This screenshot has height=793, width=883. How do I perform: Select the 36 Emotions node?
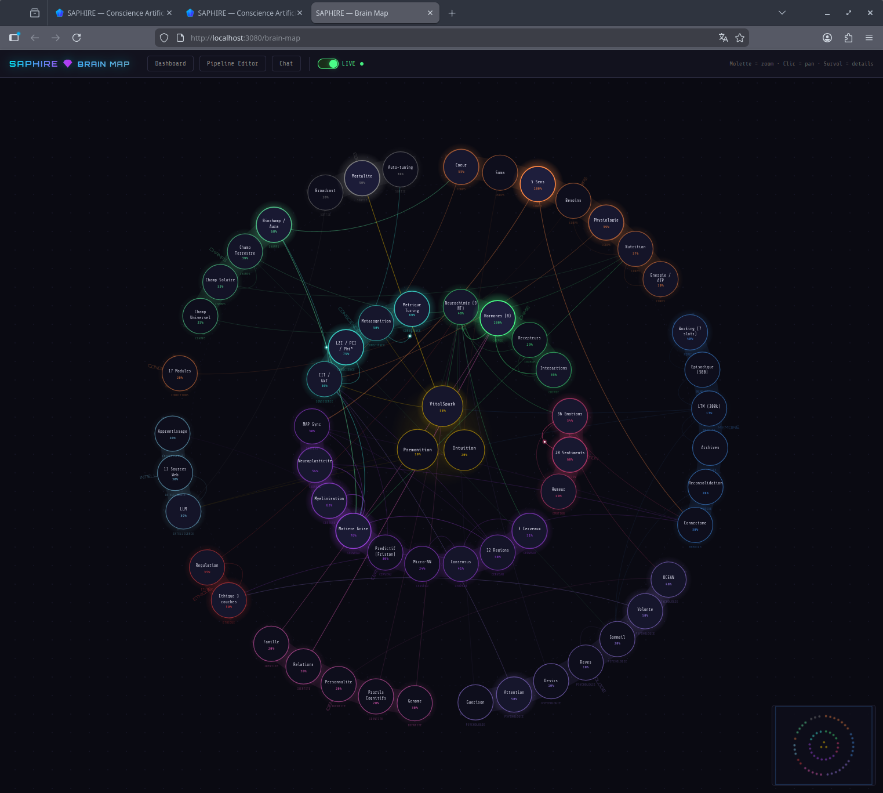click(x=569, y=416)
